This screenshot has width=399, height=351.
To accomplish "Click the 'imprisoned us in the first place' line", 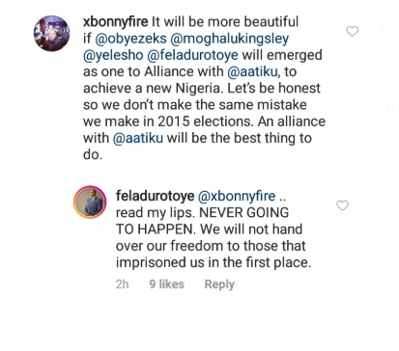I will point(214,262).
